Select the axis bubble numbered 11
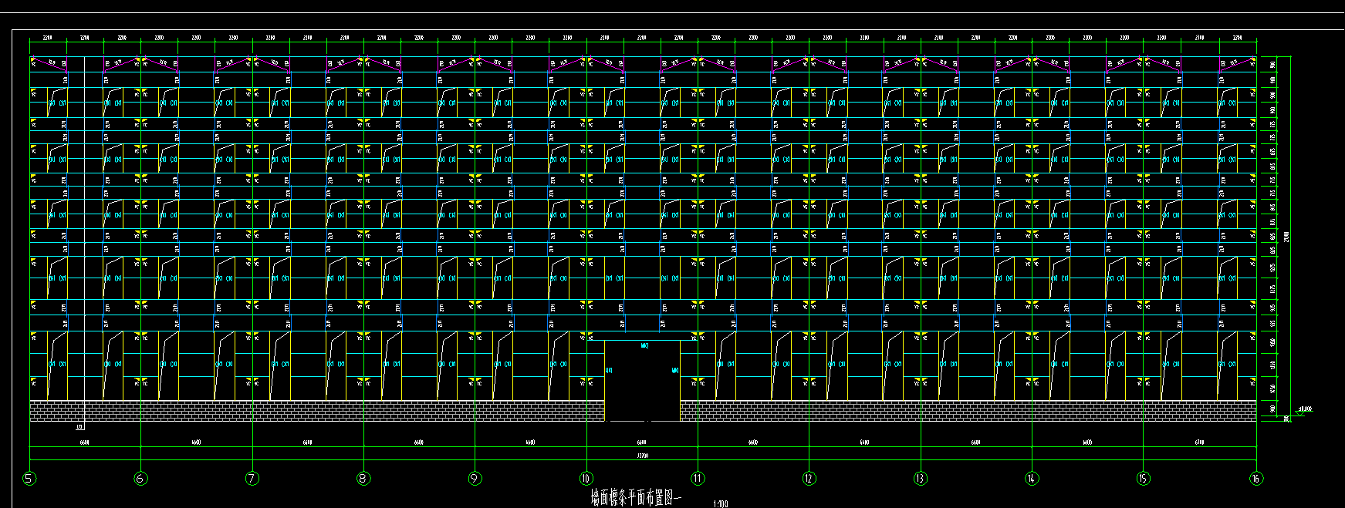This screenshot has height=508, width=1345. point(698,479)
